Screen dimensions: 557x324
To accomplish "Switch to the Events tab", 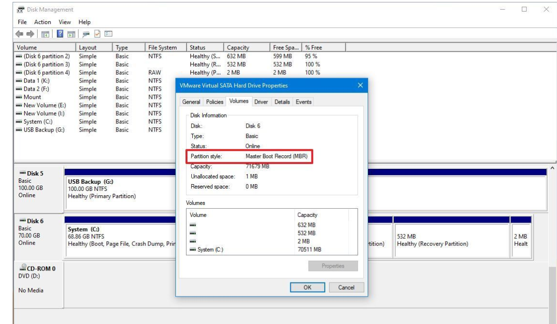I will click(x=304, y=102).
